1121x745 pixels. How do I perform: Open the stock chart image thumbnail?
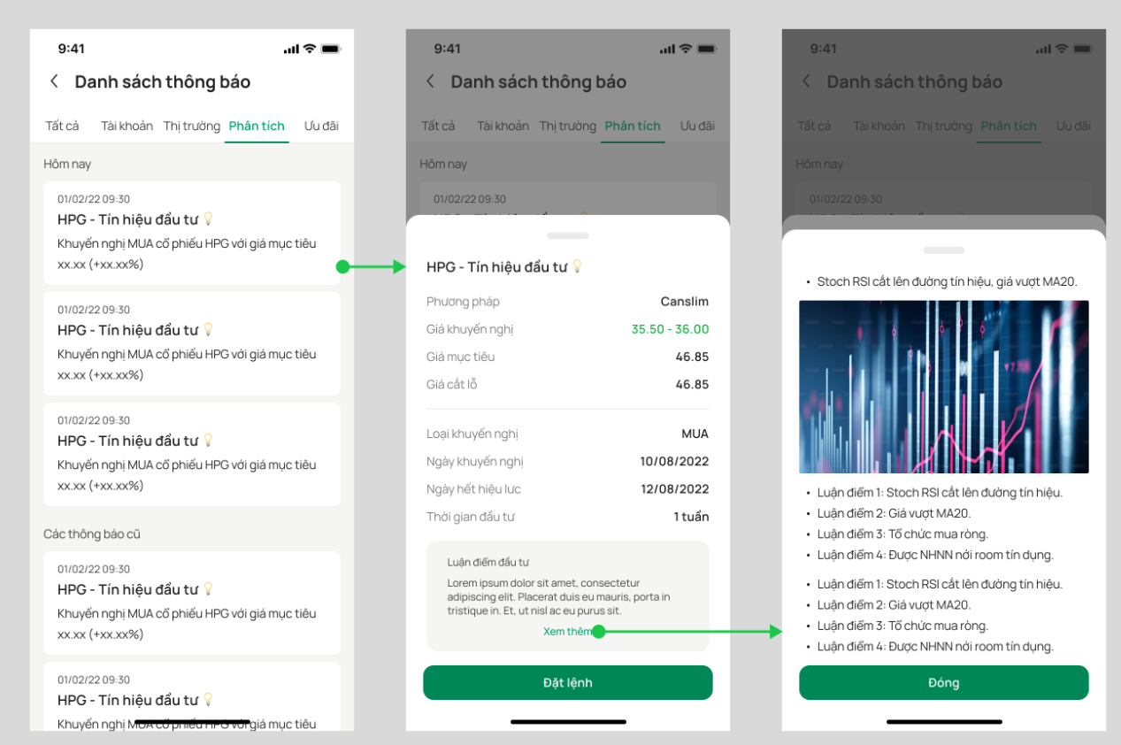click(x=944, y=387)
